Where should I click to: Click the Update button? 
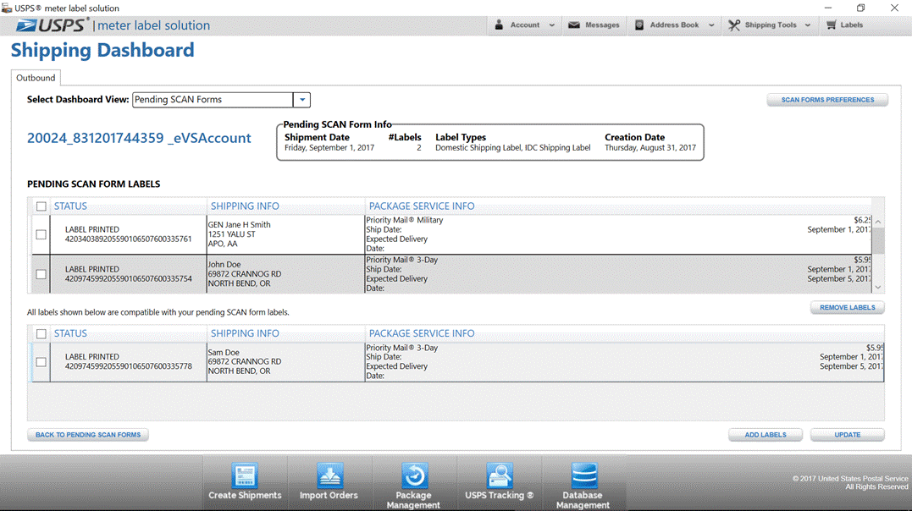coord(847,435)
